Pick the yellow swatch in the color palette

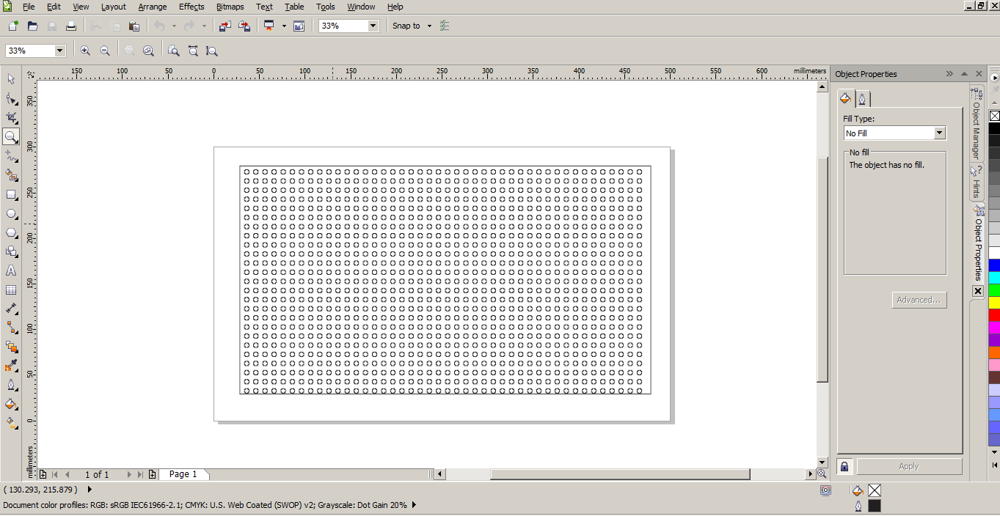[994, 302]
